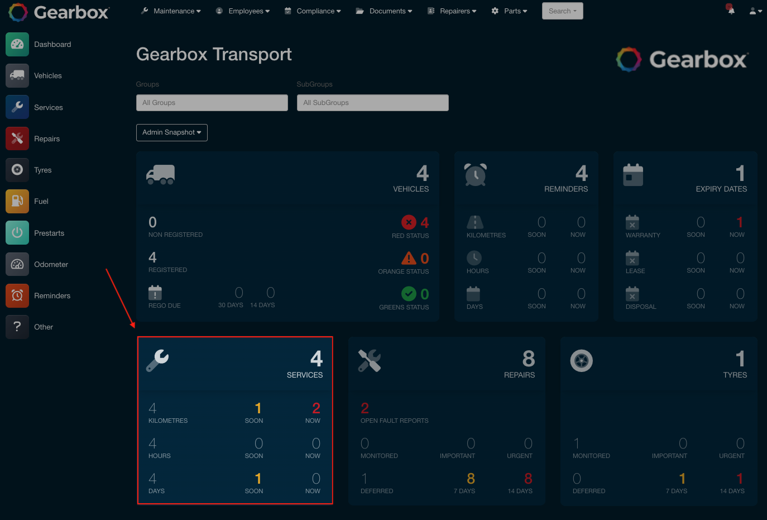Expand the Repairers menu
Screen dimensions: 767x520
point(452,11)
